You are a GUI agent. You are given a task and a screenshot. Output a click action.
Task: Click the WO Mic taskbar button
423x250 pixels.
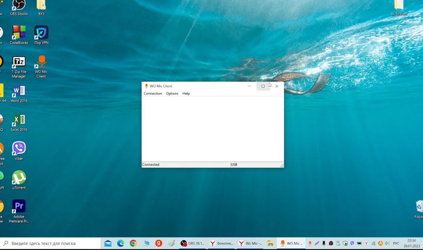click(x=291, y=243)
